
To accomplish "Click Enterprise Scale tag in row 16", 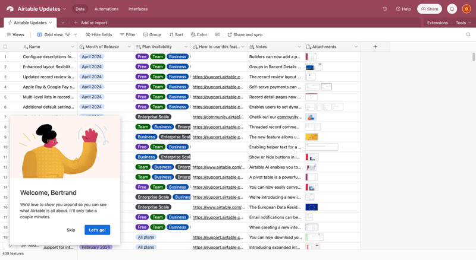I will (x=154, y=207).
